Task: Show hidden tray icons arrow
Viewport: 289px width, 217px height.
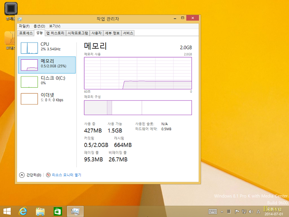Action: [222, 212]
